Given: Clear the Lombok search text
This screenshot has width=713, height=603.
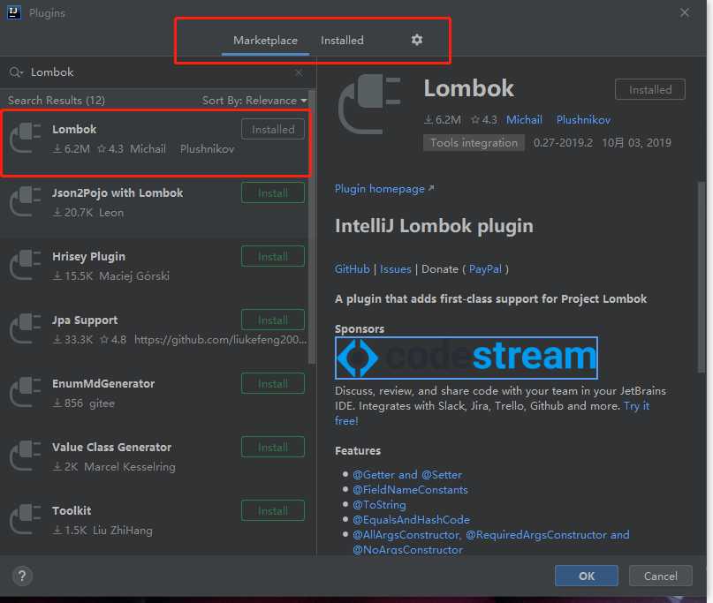Looking at the screenshot, I should (x=299, y=72).
